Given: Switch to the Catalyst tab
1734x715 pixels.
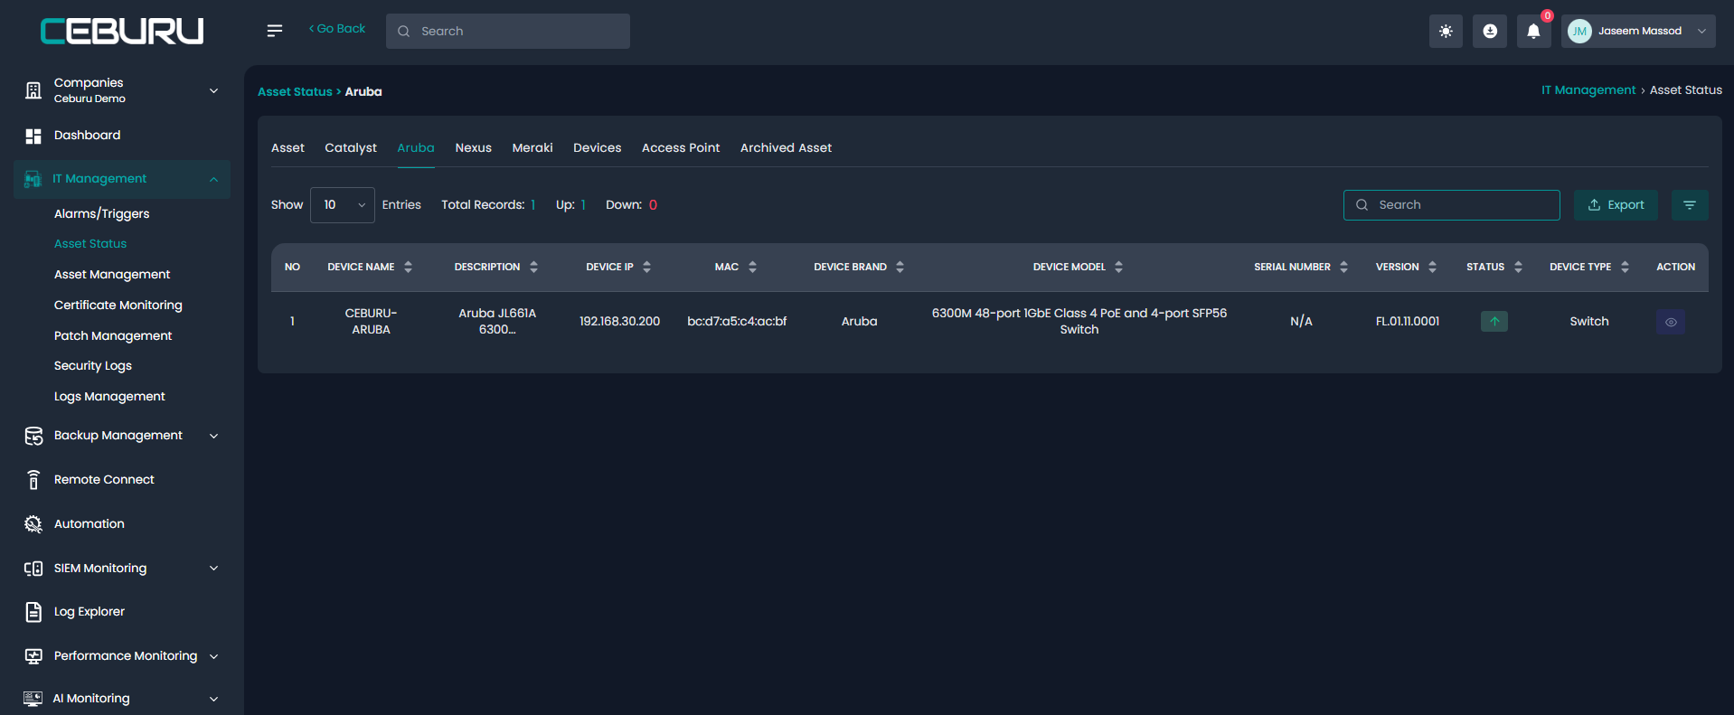Looking at the screenshot, I should click(x=351, y=148).
